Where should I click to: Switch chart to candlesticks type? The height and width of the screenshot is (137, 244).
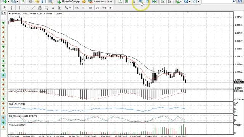tap(127, 2)
